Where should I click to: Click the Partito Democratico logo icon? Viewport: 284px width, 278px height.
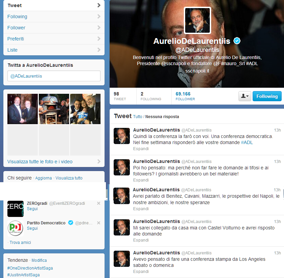tap(16, 228)
